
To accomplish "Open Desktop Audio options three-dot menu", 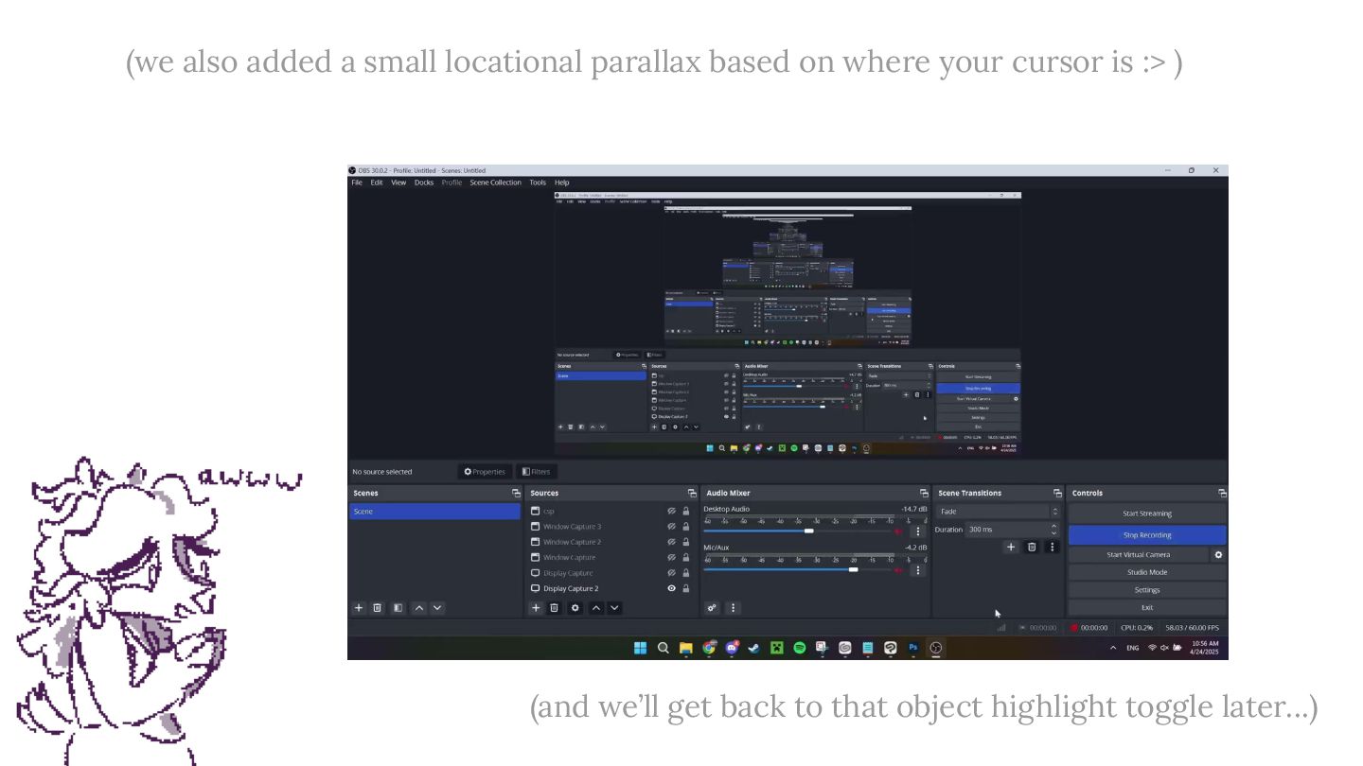I will tap(917, 531).
